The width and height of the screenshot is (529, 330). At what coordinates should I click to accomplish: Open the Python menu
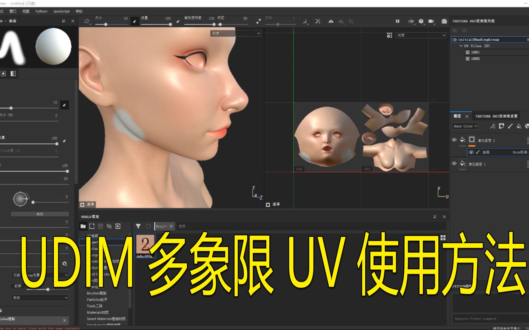coord(41,11)
